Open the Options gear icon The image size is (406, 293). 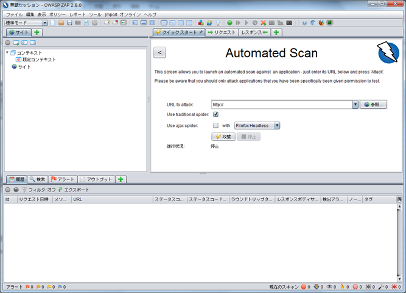coord(95,22)
